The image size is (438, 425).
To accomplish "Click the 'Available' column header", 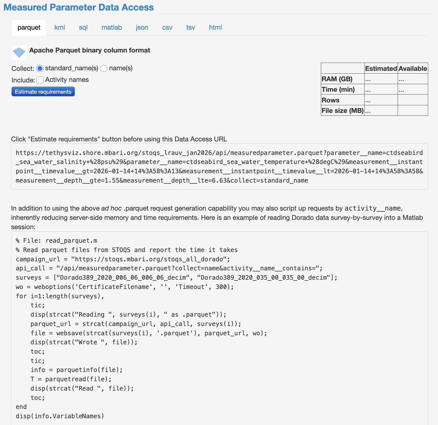I will pyautogui.click(x=413, y=69).
